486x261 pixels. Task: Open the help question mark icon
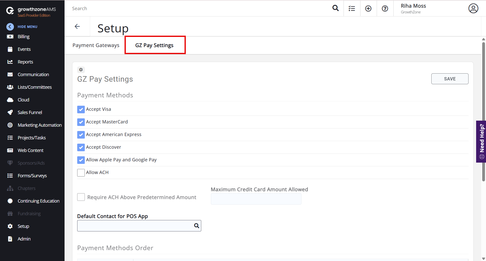point(385,9)
